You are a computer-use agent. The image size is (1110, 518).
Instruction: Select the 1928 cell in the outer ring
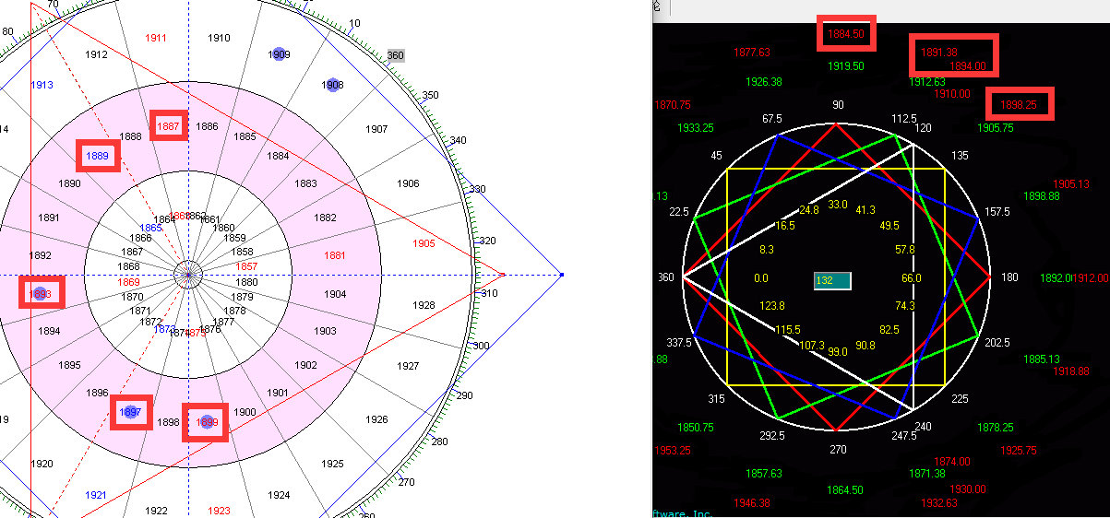pos(424,305)
